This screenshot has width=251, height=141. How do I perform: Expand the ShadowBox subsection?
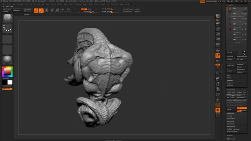point(231,119)
